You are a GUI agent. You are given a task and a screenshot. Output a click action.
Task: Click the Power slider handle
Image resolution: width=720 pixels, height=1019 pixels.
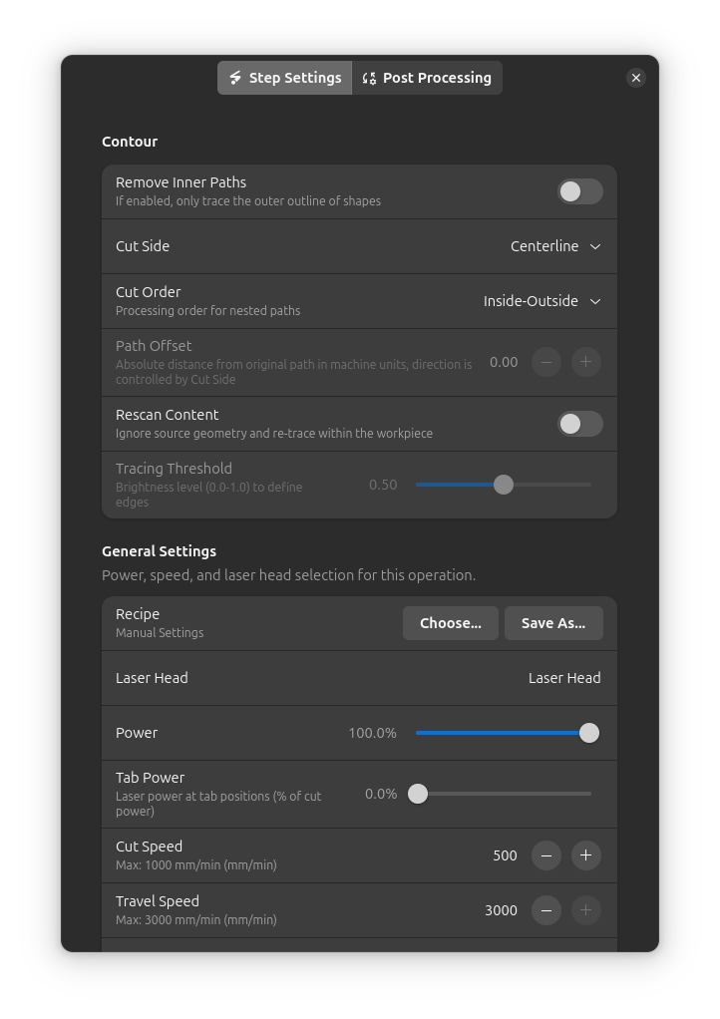pos(589,733)
